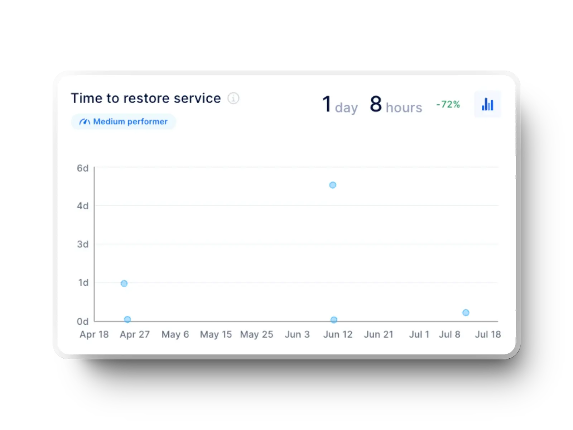Click the lowest dot at Apr 27
Screen dimensions: 573x430
(x=127, y=319)
